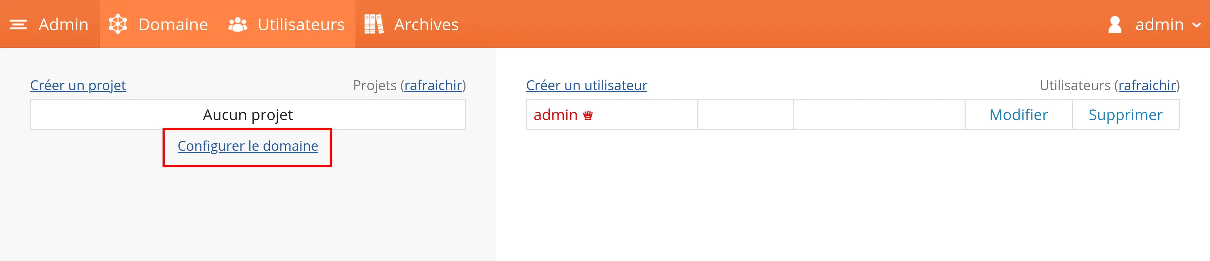1210x261 pixels.
Task: Go to the Archives section
Action: 426,24
